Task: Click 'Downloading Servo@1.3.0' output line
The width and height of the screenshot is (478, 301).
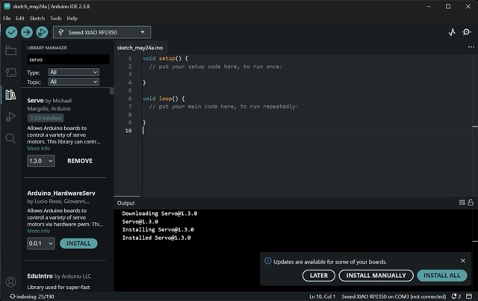Action: click(x=159, y=214)
